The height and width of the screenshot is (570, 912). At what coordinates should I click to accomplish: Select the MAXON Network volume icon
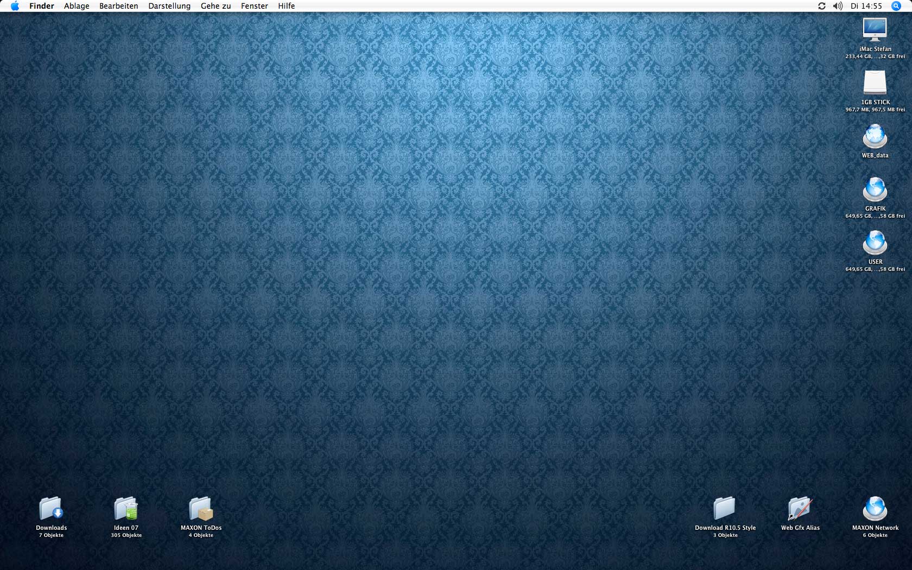tap(875, 509)
